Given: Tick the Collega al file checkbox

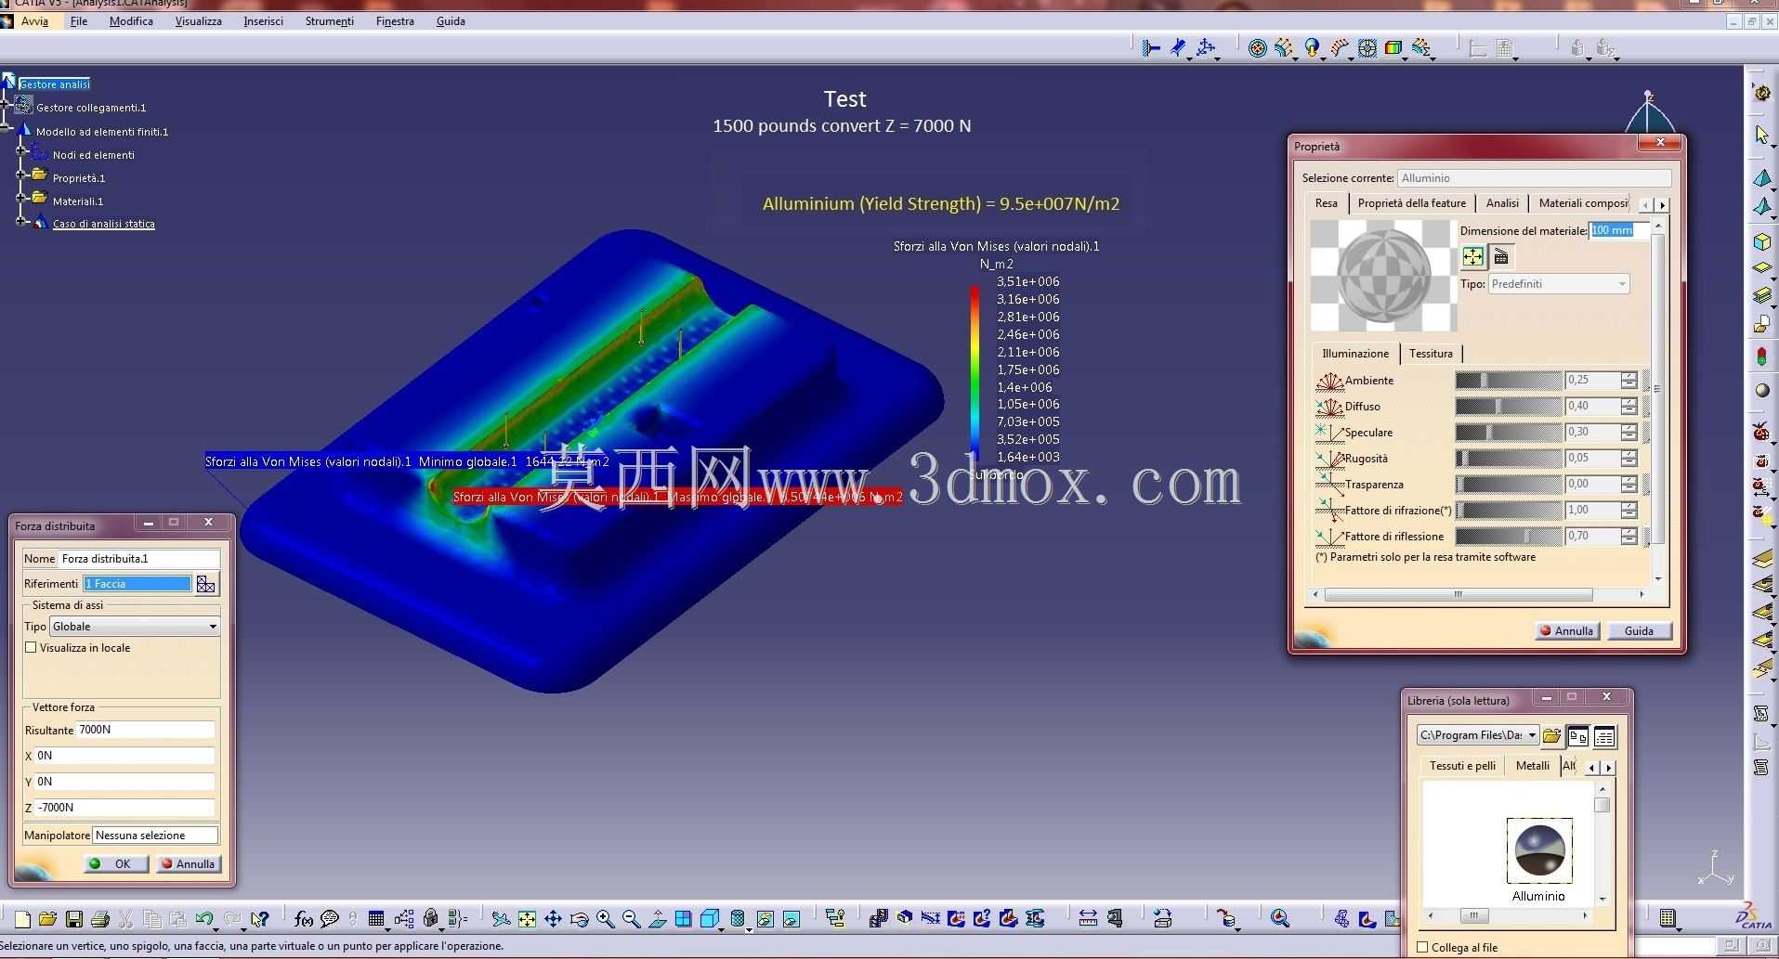Looking at the screenshot, I should [x=1422, y=947].
